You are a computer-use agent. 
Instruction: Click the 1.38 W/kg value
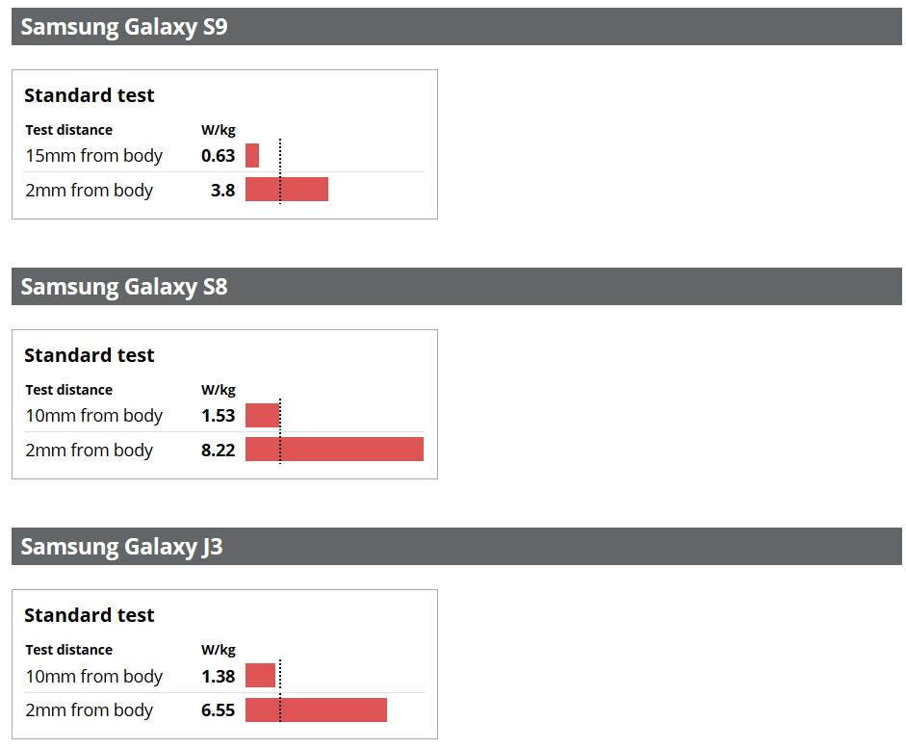coord(219,677)
